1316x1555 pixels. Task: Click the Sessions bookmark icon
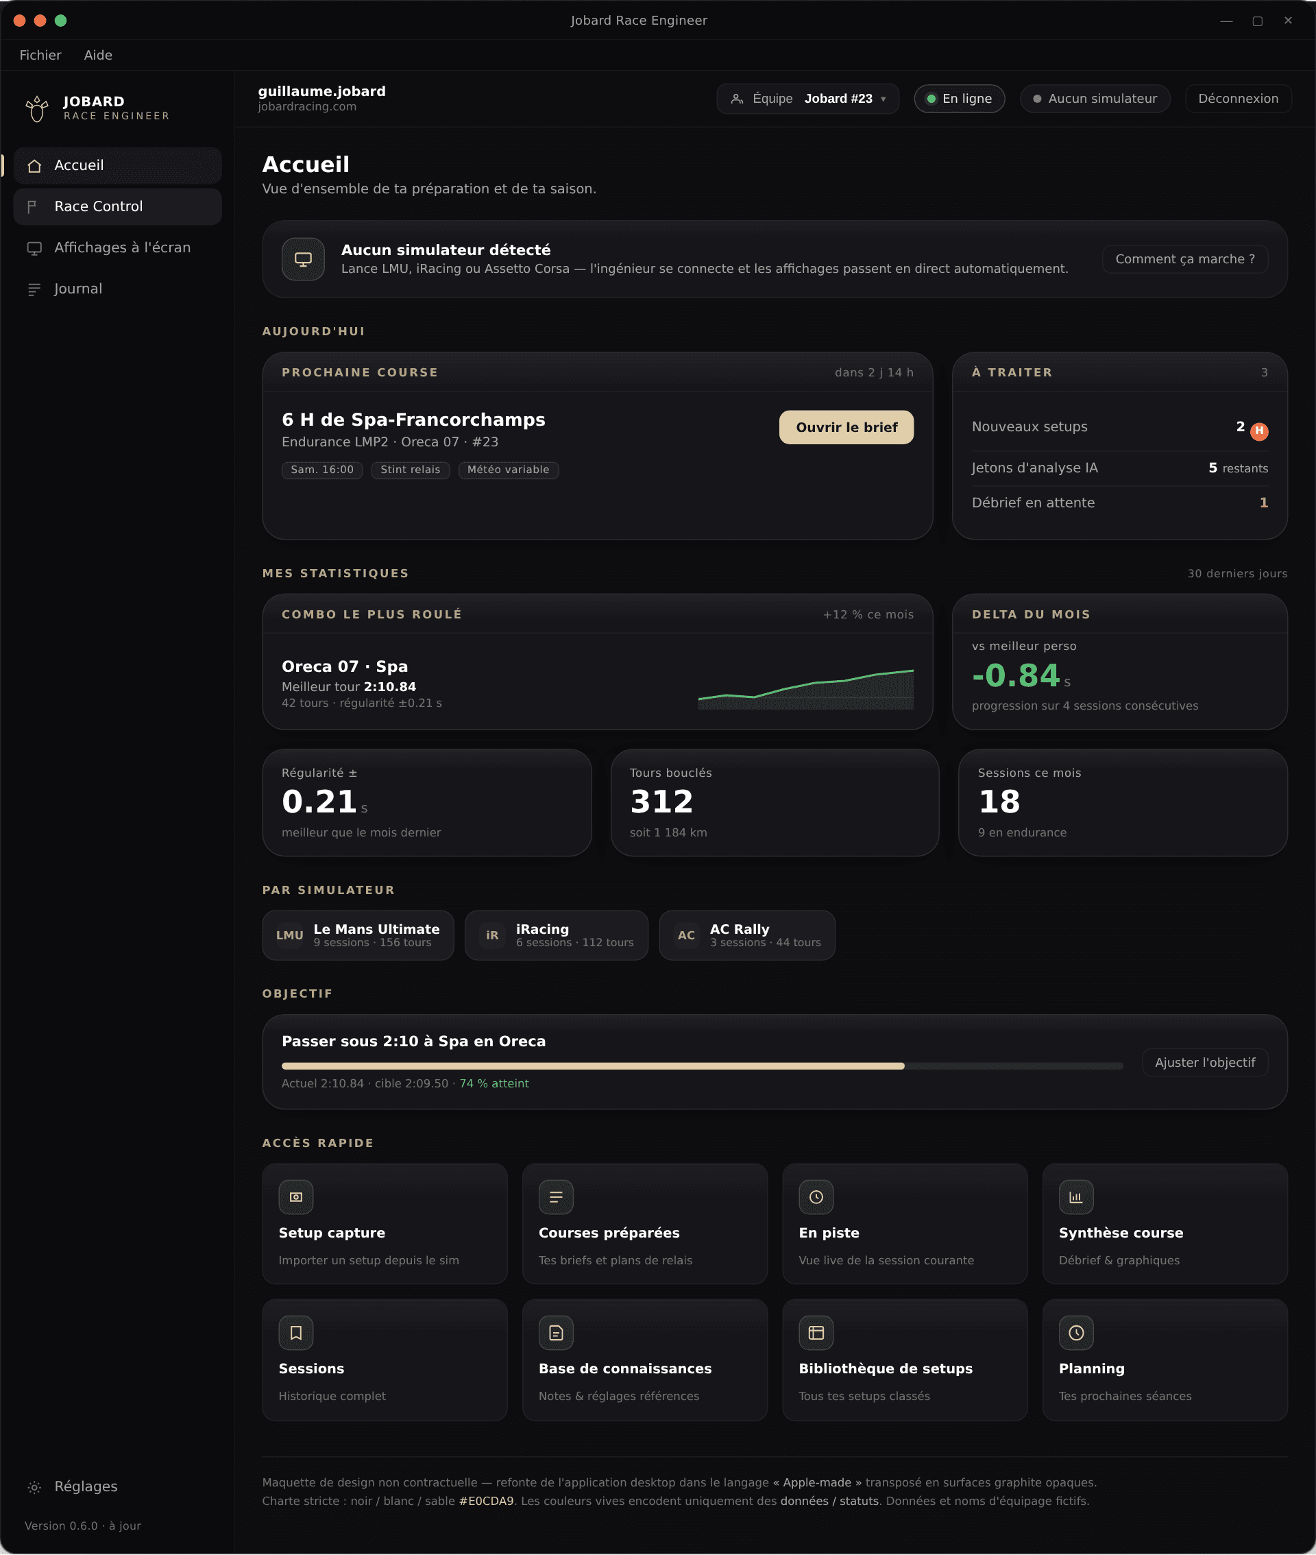pyautogui.click(x=295, y=1333)
